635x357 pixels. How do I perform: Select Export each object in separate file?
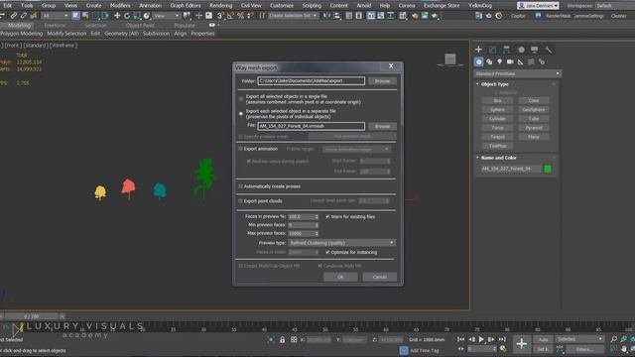click(241, 114)
